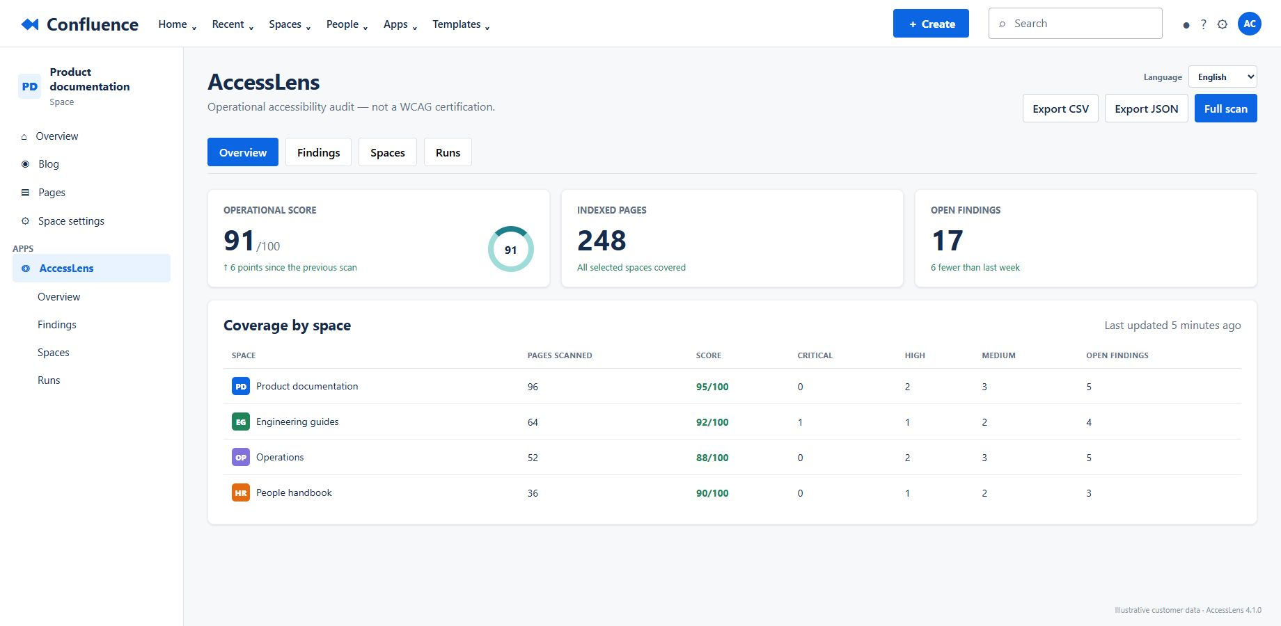Click the PD badge for Product documentation row
Screen dimensions: 1281x626
(x=241, y=387)
